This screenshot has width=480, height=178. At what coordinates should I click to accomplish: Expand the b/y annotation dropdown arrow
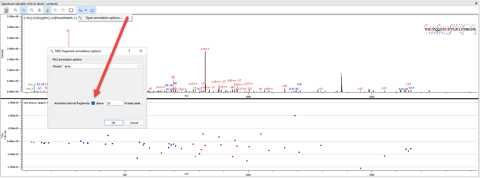tap(86, 10)
